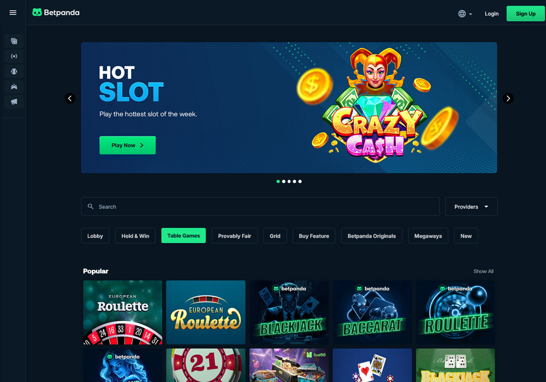546x382 pixels.
Task: Open the hamburger menu in the top-left corner
Action: point(13,13)
